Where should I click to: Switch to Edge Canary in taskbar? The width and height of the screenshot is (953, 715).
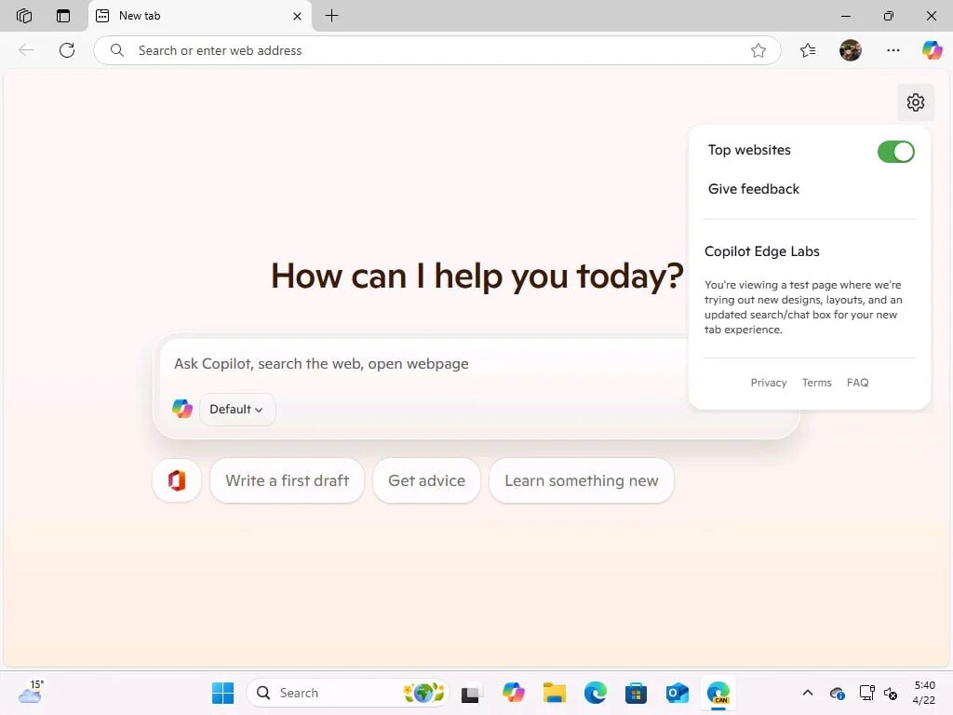point(718,693)
